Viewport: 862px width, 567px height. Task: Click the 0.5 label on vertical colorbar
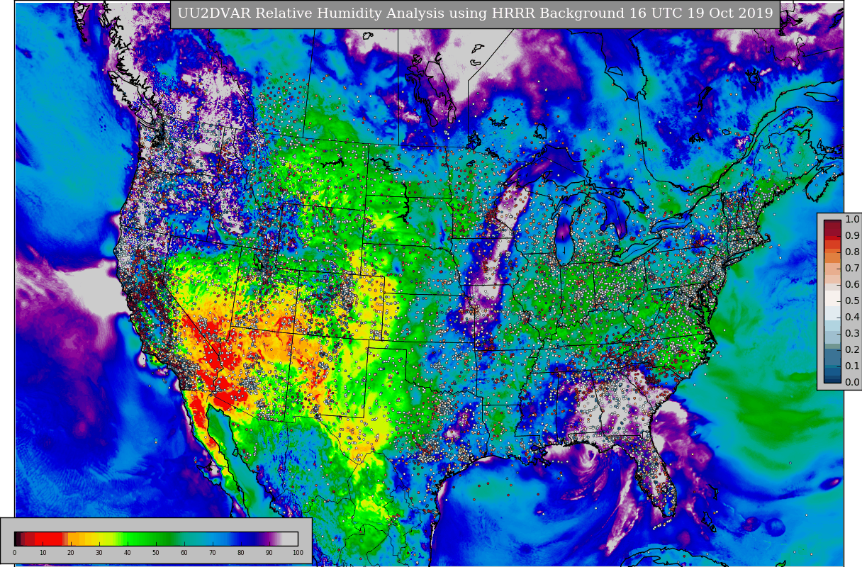point(852,301)
